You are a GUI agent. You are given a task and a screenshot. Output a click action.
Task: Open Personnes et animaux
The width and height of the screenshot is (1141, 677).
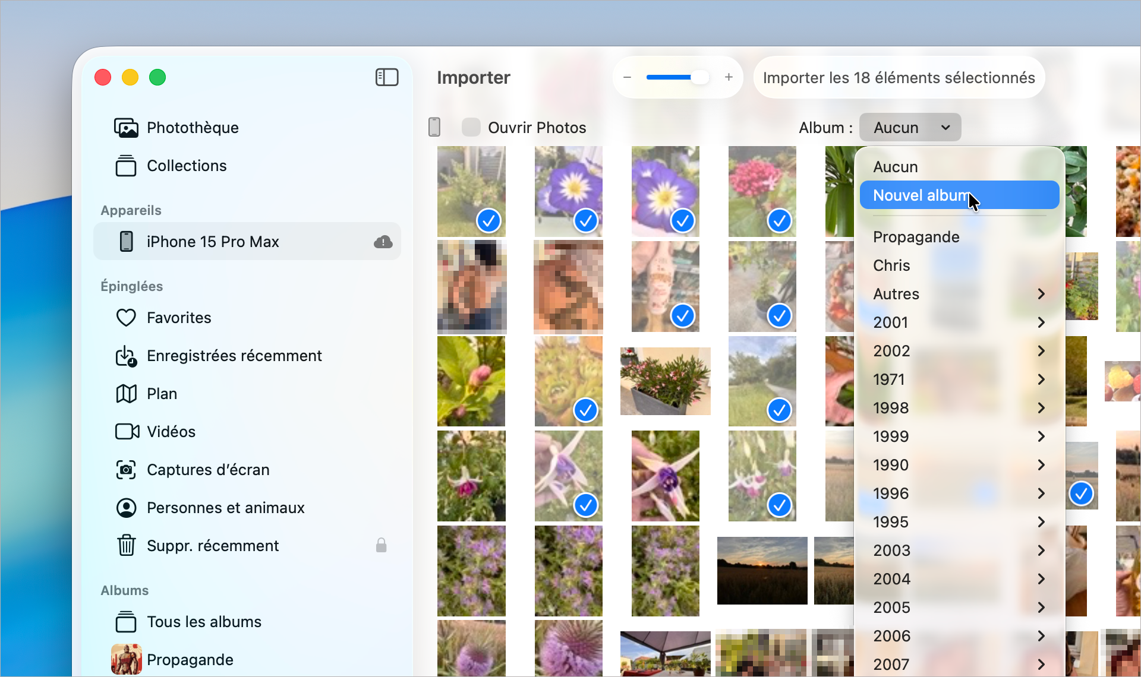point(226,508)
